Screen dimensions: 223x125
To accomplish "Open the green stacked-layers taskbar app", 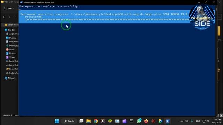I will click(x=110, y=121).
